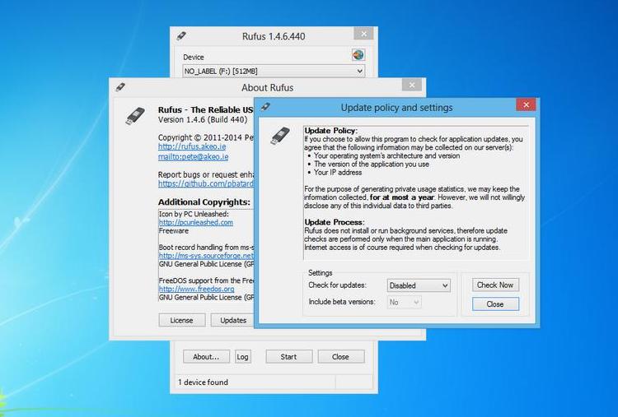Image resolution: width=618 pixels, height=417 pixels.
Task: Click the large USB drive image in About Rufus
Action: [x=136, y=116]
